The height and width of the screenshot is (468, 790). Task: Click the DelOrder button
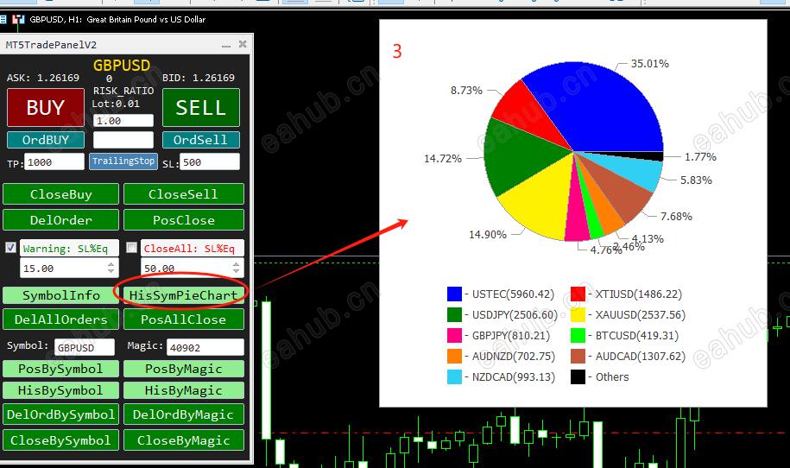tap(61, 220)
